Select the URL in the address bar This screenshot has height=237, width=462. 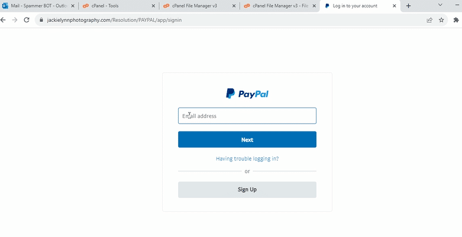[114, 20]
